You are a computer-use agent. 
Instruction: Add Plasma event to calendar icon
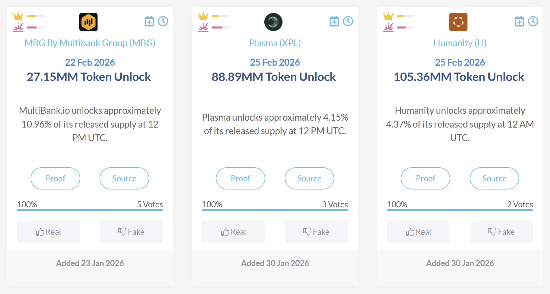click(x=334, y=21)
